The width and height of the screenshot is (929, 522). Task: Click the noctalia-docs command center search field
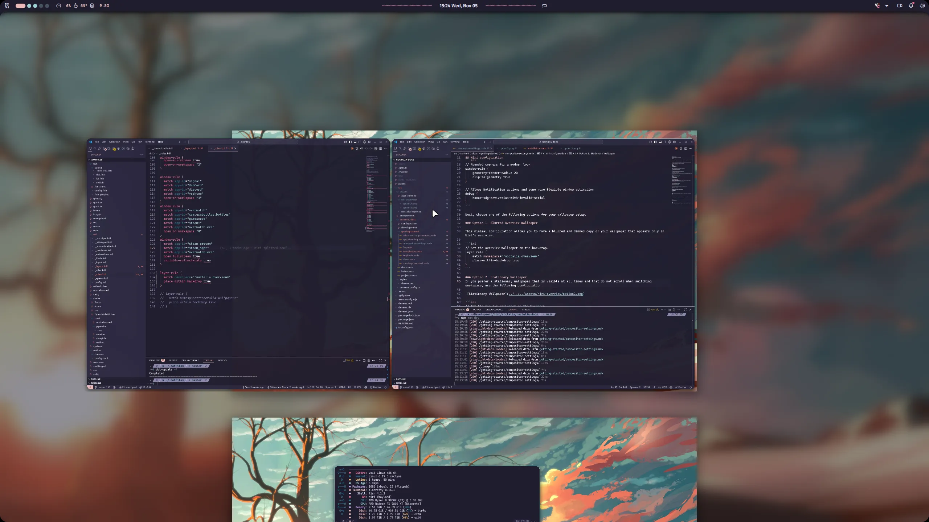[548, 142]
